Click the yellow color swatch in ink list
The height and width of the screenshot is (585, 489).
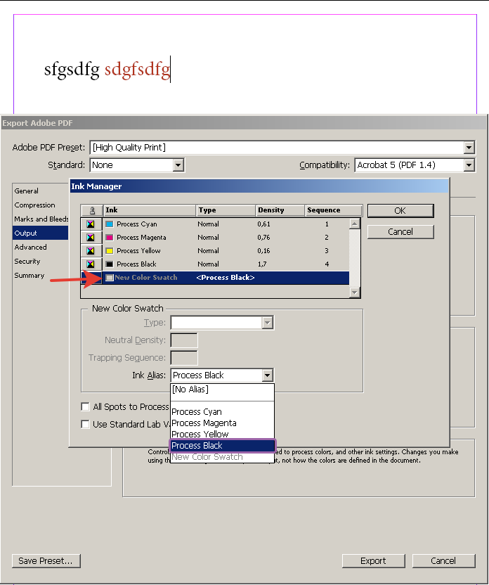[110, 251]
